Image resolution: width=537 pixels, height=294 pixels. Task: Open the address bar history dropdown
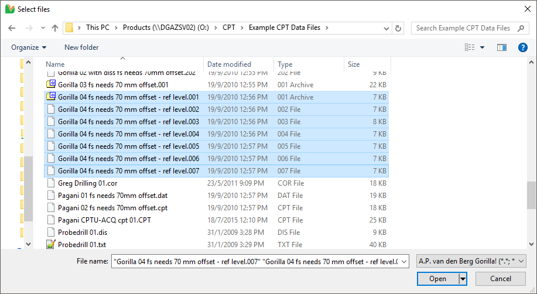coord(386,28)
